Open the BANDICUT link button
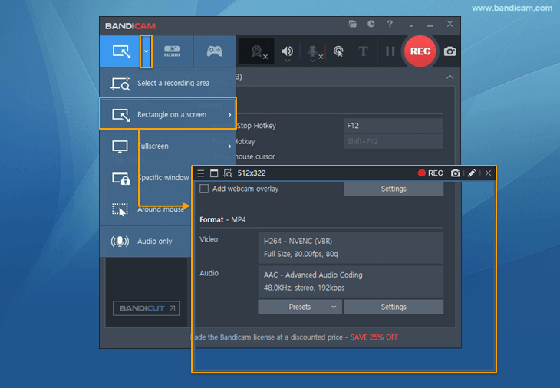This screenshot has height=388, width=560. point(146,308)
